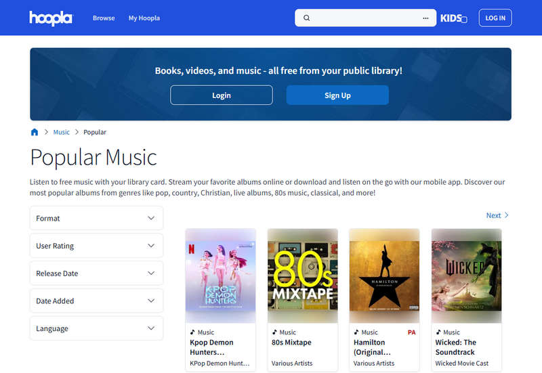Click the hoopla logo

tap(51, 18)
